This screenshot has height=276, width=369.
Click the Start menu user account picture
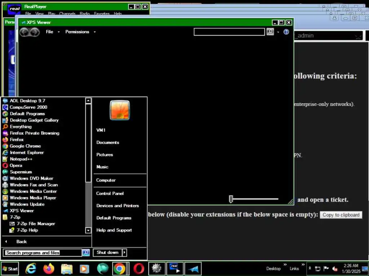(x=120, y=110)
